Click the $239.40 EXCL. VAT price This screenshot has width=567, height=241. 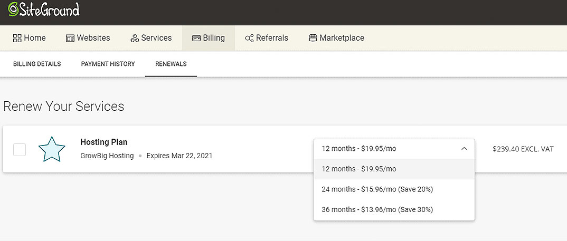point(523,149)
